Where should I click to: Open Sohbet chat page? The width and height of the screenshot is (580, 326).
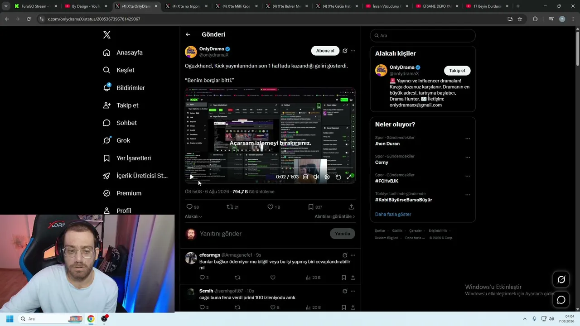[x=120, y=123]
